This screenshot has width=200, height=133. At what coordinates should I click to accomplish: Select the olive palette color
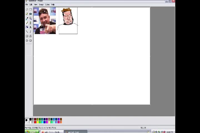point(37,119)
